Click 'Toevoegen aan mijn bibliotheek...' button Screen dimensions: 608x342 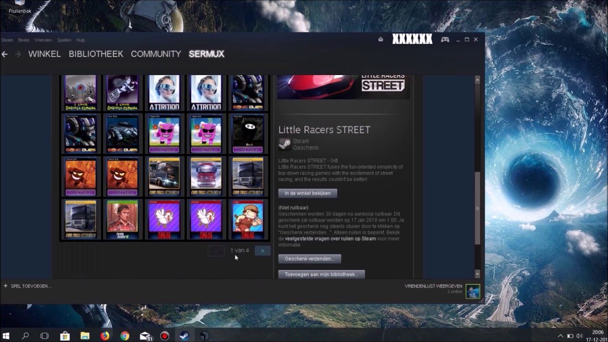coord(322,275)
